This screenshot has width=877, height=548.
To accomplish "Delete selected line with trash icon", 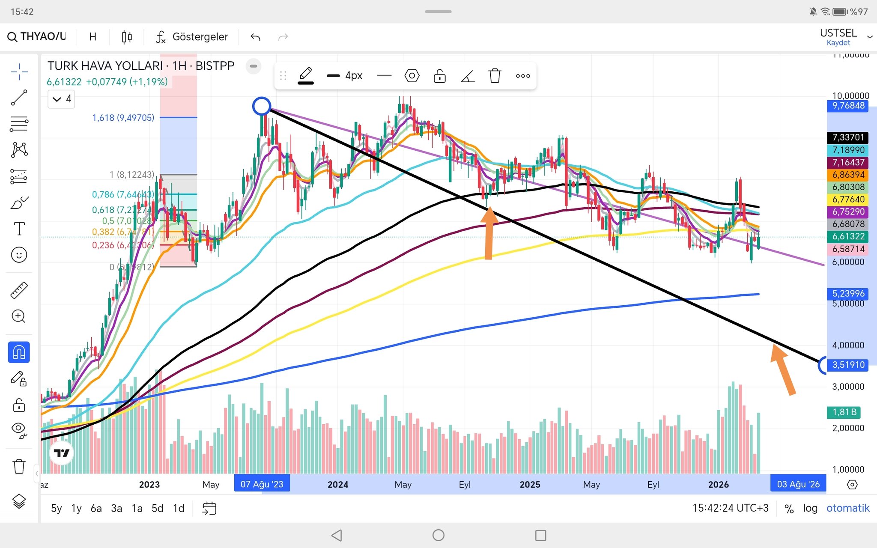I will click(495, 76).
